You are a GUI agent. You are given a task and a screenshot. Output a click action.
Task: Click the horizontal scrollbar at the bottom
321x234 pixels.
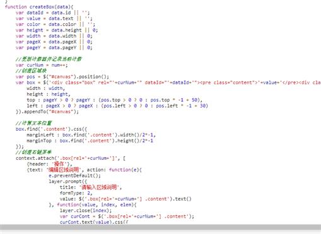pyautogui.click(x=160, y=227)
